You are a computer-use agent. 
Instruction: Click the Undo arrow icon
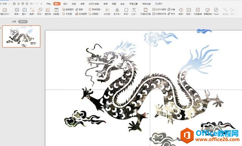tap(31, 3)
